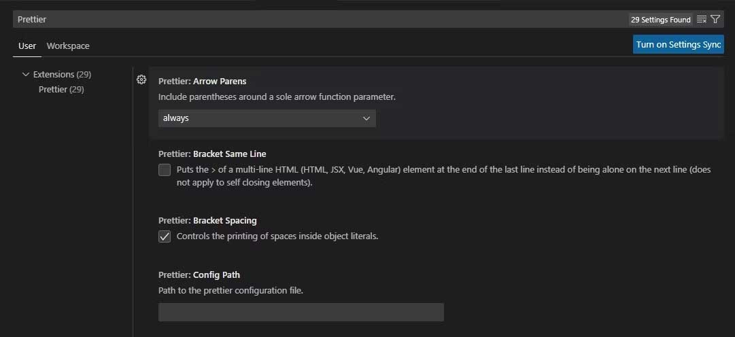735x337 pixels.
Task: Switch to the Workspace settings tab
Action: click(68, 46)
